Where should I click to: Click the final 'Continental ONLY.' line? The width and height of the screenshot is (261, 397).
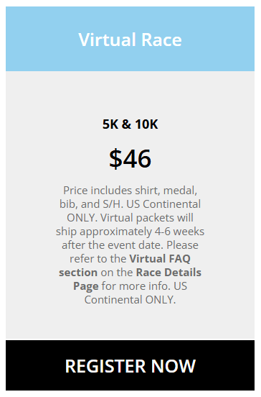[x=130, y=300]
